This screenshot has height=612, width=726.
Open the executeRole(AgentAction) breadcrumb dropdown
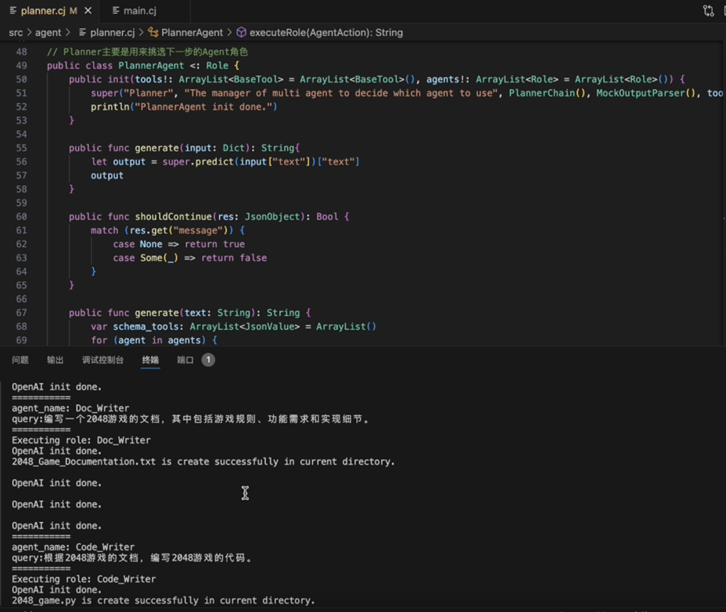(326, 32)
